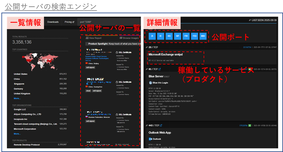Open the Pricing menu item
The height and width of the screenshot is (152, 283).
69,22
